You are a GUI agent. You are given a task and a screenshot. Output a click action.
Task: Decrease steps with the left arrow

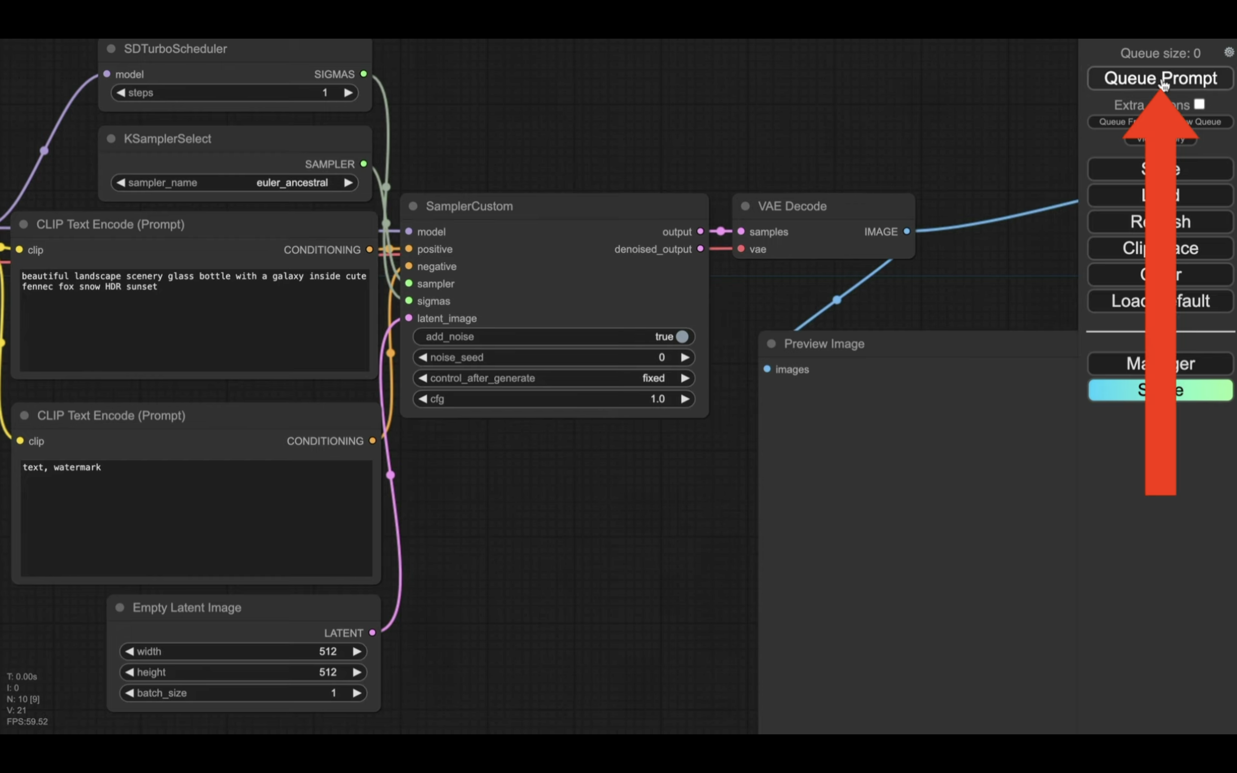pyautogui.click(x=121, y=92)
